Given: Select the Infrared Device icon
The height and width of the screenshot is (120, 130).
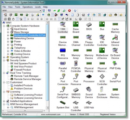Looking at the screenshot, I should pos(115,37).
